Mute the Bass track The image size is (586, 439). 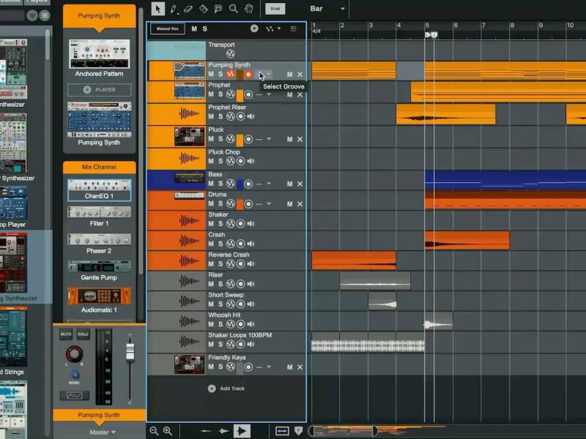[211, 184]
